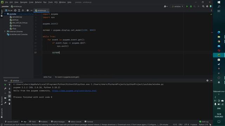The width and height of the screenshot is (225, 126).
Task: Click Run with Coverage in the top toolbar
Action: coord(194,6)
